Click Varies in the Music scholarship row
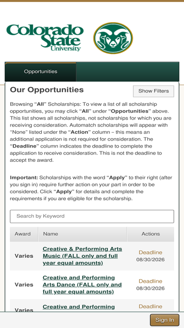The height and width of the screenshot is (328, 184). coord(24,256)
